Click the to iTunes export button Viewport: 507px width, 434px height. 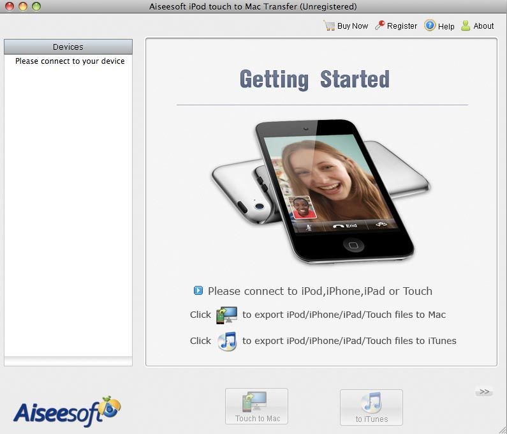pyautogui.click(x=371, y=407)
